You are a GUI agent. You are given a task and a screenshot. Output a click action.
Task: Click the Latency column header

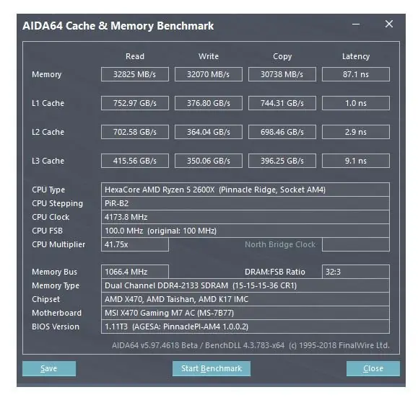[x=356, y=57]
